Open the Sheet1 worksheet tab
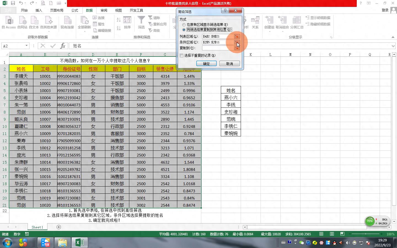This screenshot has height=248, width=397. [37, 227]
